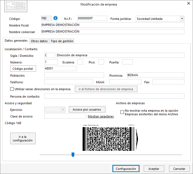The image size is (193, 174).
Task: Switch to the Otros datos tab
Action: 39,41
